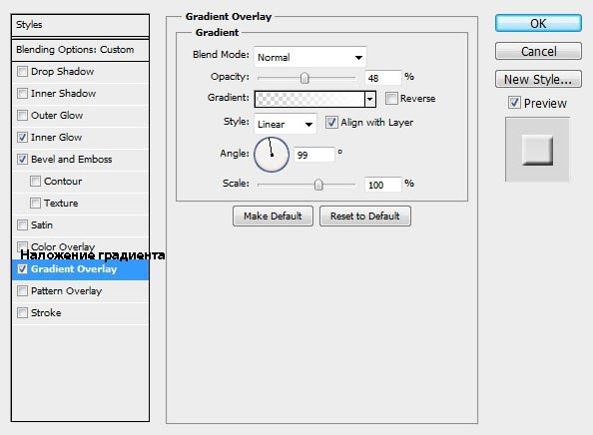The image size is (593, 435).
Task: Select the Stroke entry label
Action: coord(46,313)
